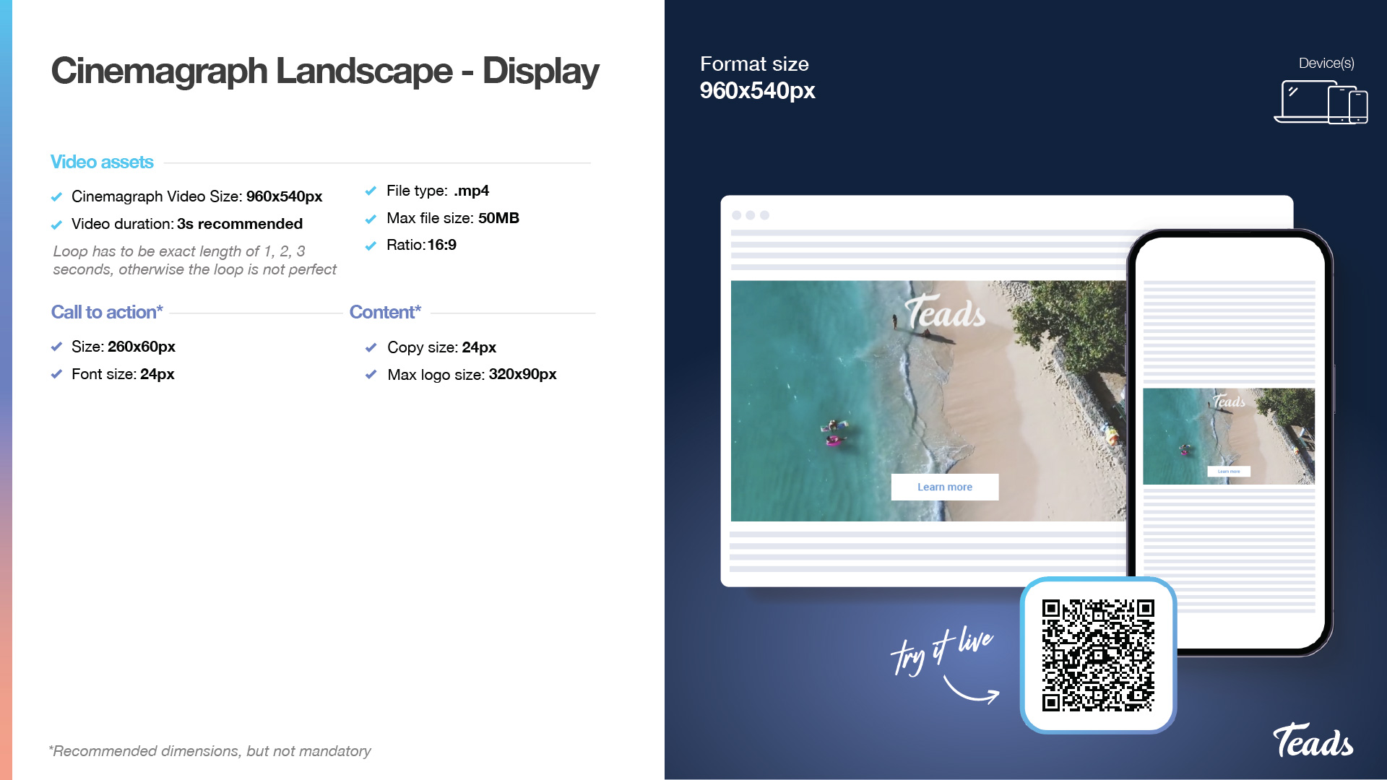Screen dimensions: 1387x780
Task: Click the QR code image
Action: point(1097,655)
